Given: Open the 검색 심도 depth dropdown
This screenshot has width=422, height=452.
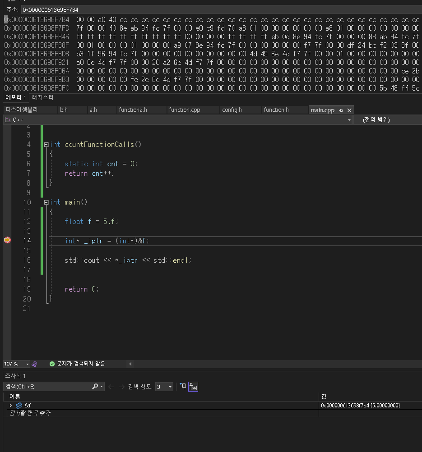Looking at the screenshot, I should click(170, 387).
